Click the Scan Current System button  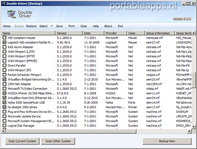pyautogui.click(x=22, y=141)
